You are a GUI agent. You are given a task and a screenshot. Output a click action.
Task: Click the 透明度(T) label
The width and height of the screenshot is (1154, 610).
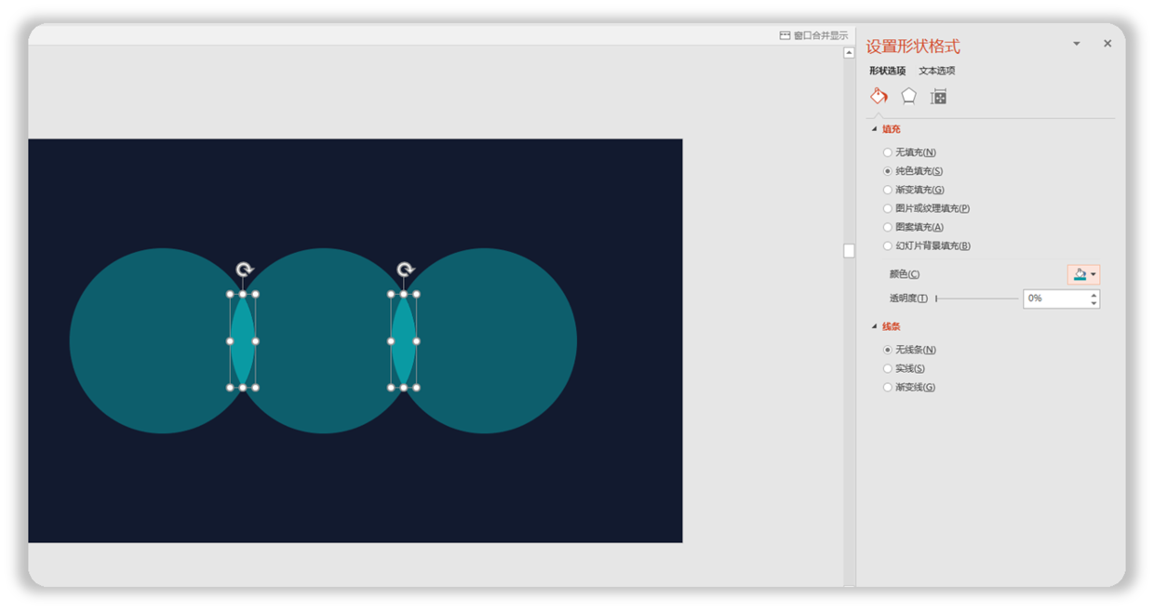(907, 298)
